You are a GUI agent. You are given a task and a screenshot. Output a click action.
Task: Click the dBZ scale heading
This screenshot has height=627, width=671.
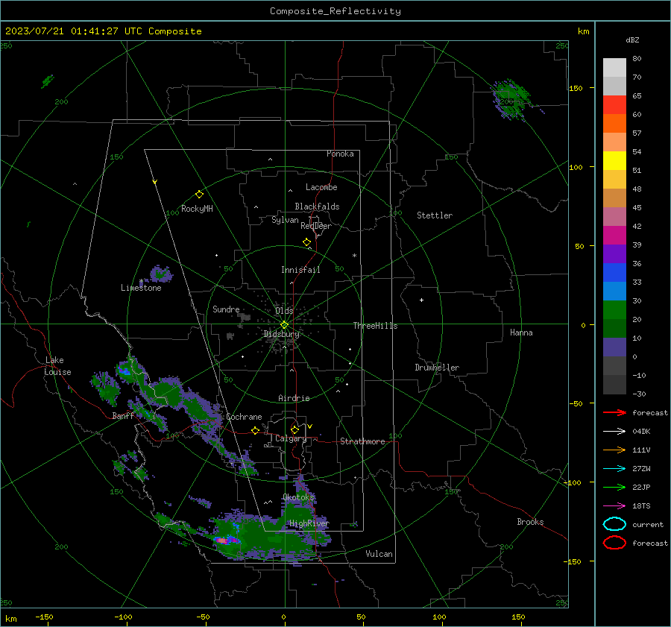coord(632,40)
